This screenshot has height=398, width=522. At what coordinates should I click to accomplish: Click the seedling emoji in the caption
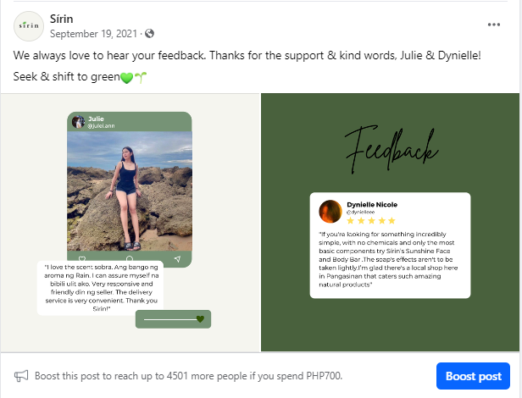click(141, 77)
